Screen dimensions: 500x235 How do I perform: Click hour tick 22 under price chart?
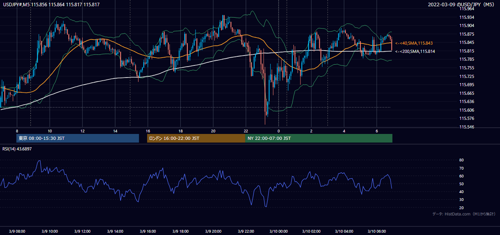coord(246,131)
